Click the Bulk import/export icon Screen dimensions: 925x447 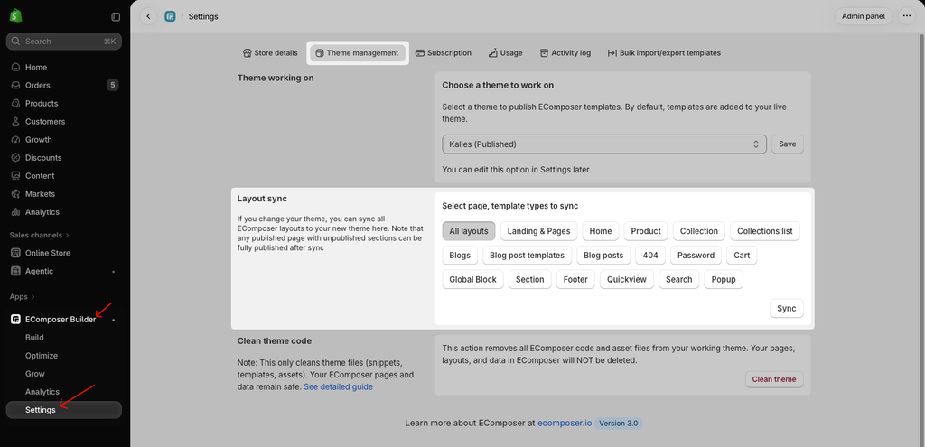coord(612,53)
